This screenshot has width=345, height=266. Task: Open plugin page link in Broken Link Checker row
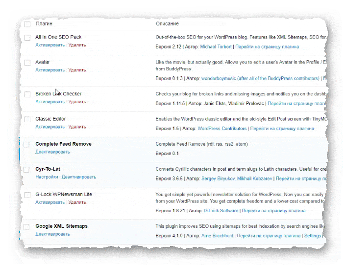pos(296,104)
